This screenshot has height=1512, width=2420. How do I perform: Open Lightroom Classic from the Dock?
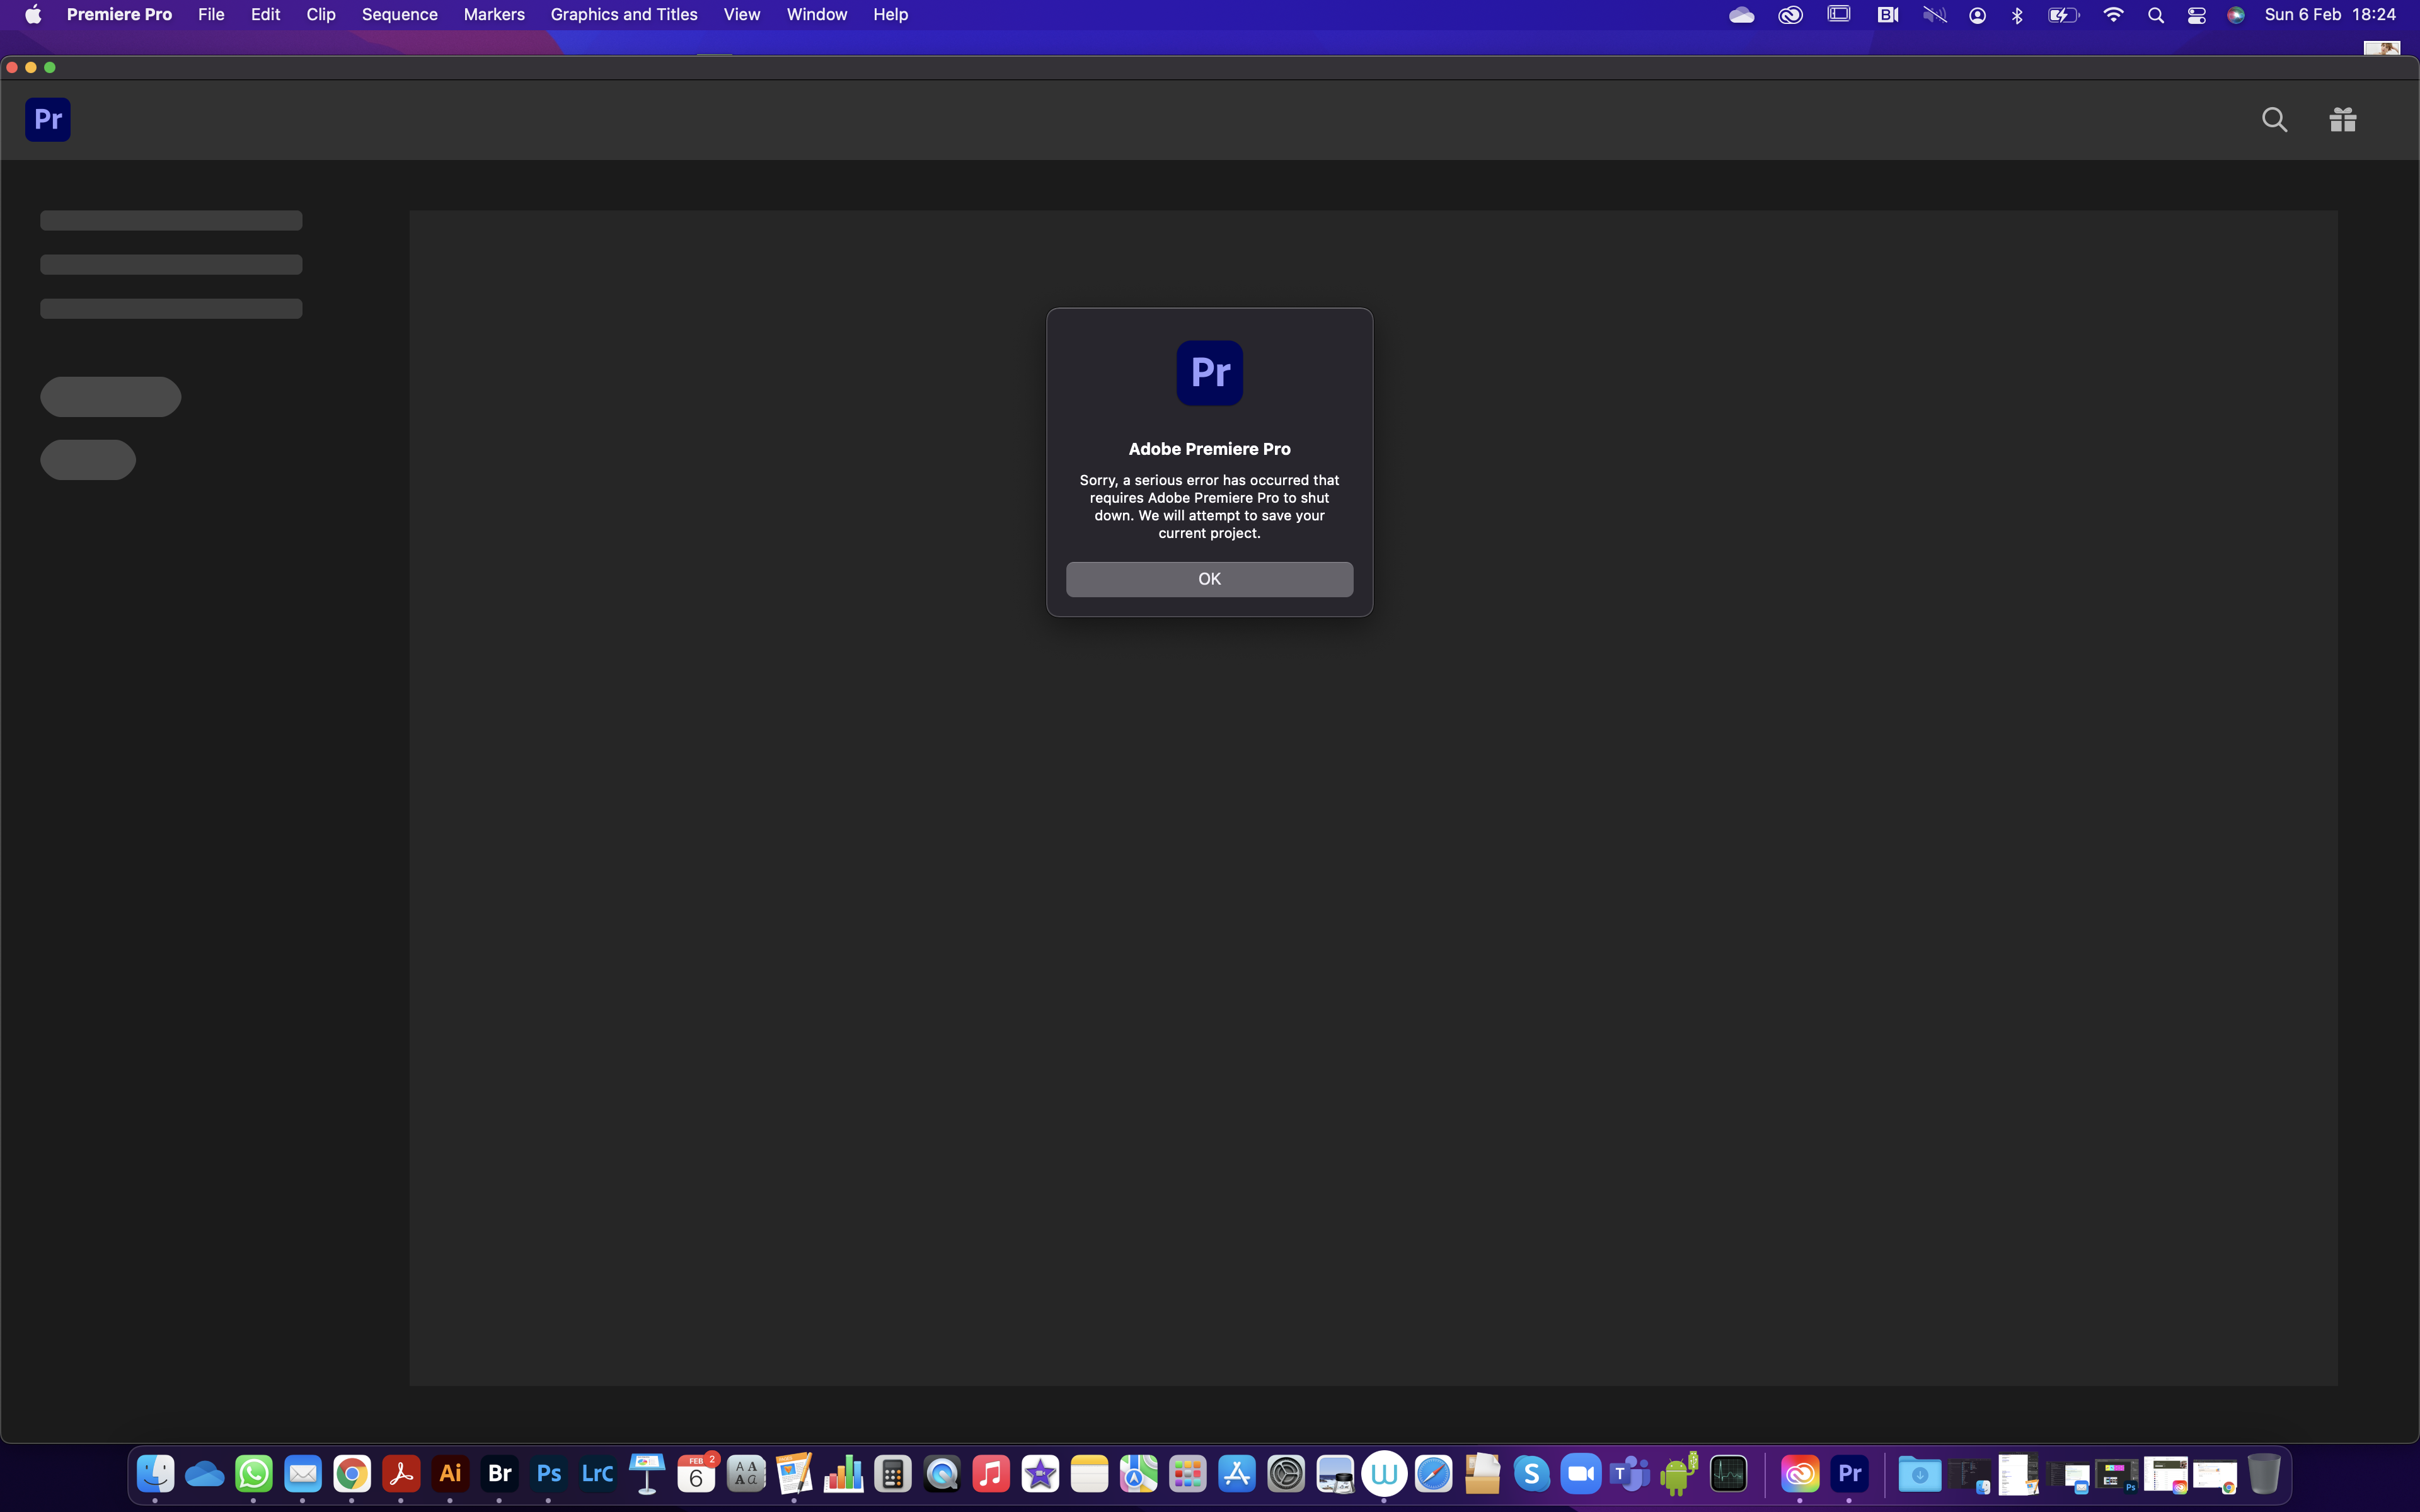597,1473
